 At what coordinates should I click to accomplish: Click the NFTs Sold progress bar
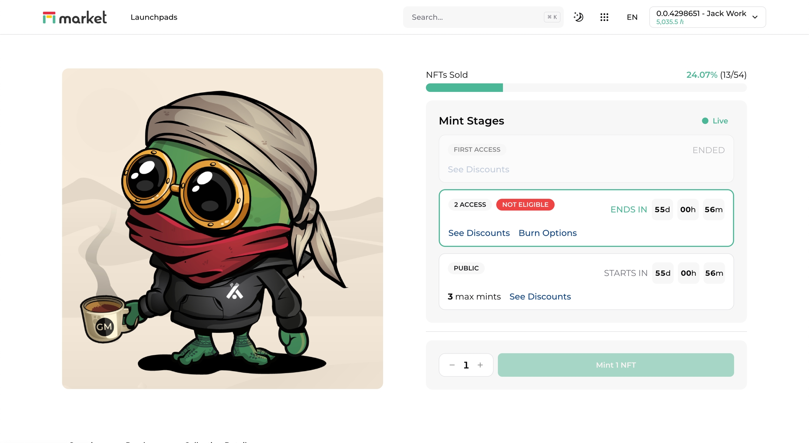click(x=586, y=88)
